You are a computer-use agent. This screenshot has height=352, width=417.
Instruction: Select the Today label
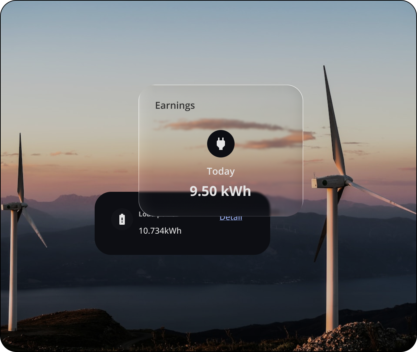click(221, 171)
